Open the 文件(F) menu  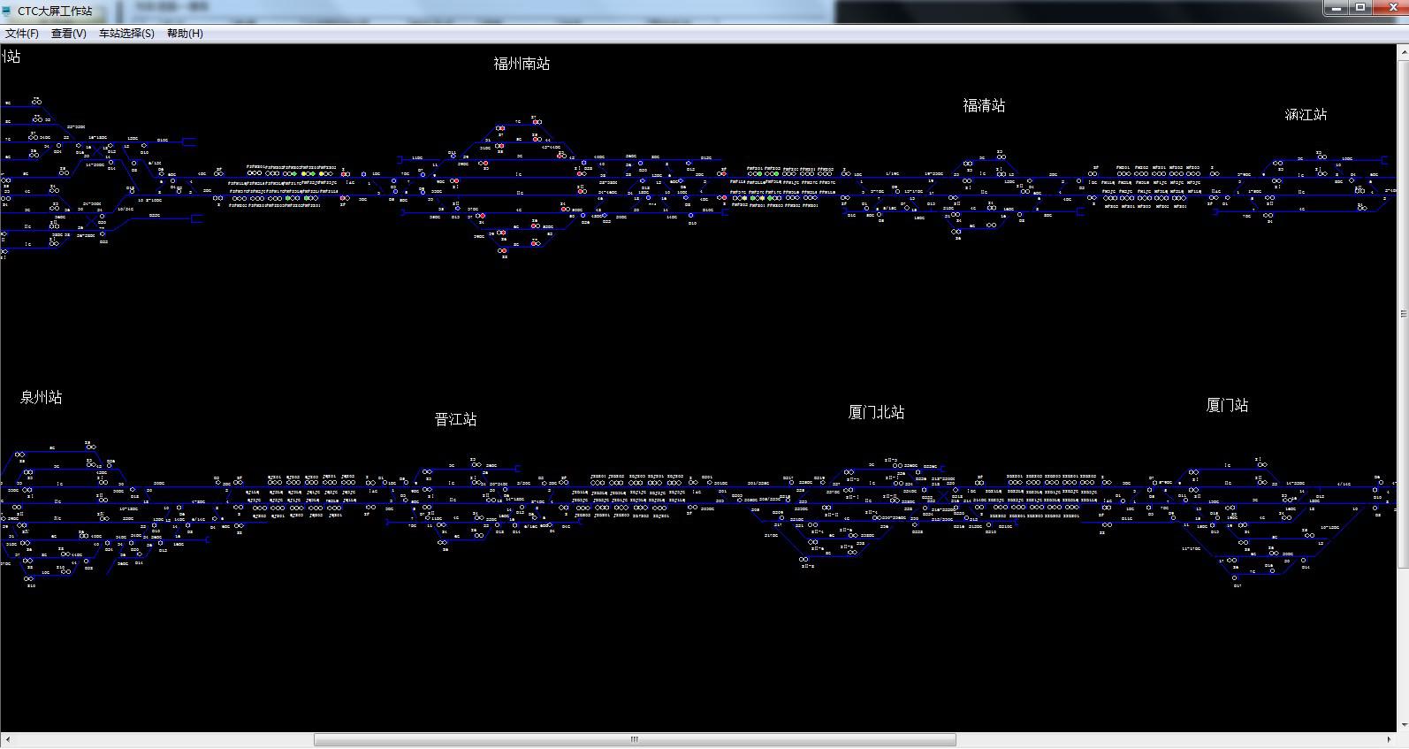coord(22,34)
